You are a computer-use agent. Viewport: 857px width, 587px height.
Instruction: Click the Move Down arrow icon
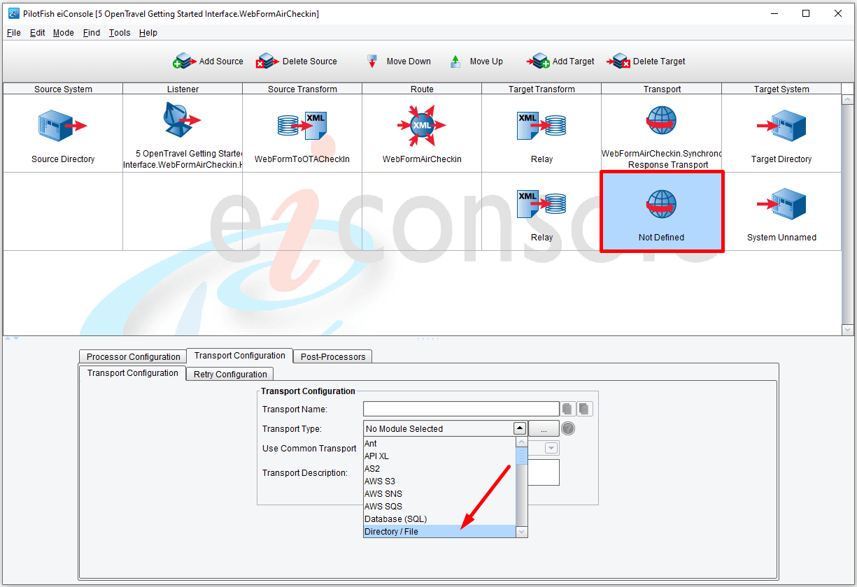(x=373, y=61)
